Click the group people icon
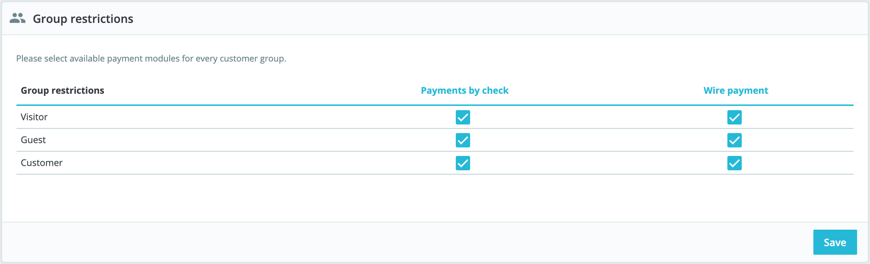 17,18
